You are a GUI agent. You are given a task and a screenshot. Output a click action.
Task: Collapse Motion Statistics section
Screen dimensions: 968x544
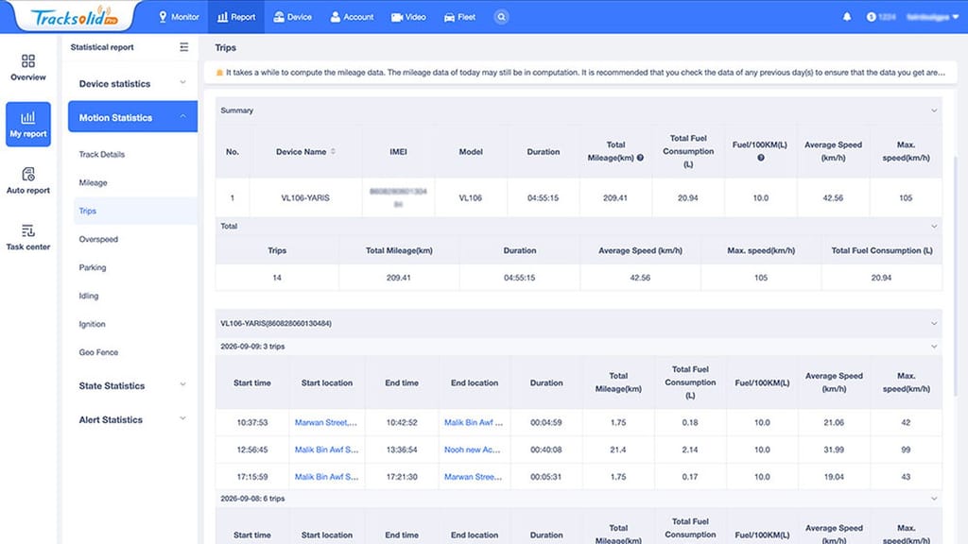[x=132, y=117]
